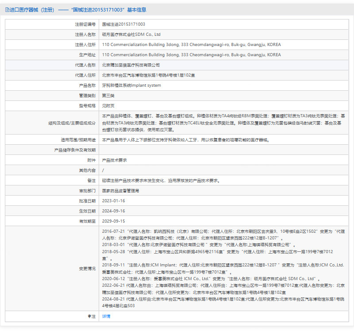Image resolution: width=354 pixels, height=335 pixels.
Task: Click registrant name 硕月医疗株式会社SDM Co., Ltd
Action: click(x=131, y=35)
